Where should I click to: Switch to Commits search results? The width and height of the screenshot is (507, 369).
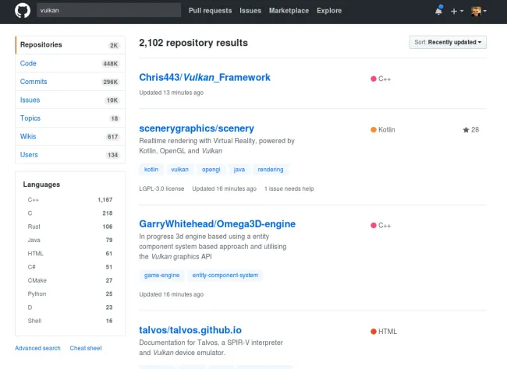coord(70,82)
